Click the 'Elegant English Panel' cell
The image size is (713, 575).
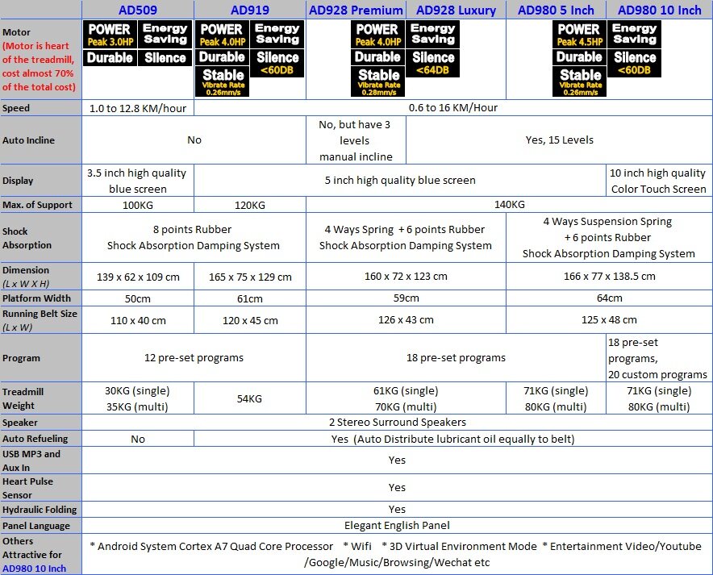397,526
